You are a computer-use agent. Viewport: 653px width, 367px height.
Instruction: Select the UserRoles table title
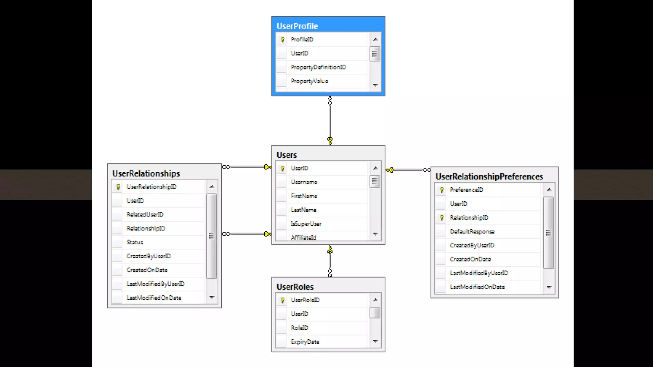[x=295, y=287]
